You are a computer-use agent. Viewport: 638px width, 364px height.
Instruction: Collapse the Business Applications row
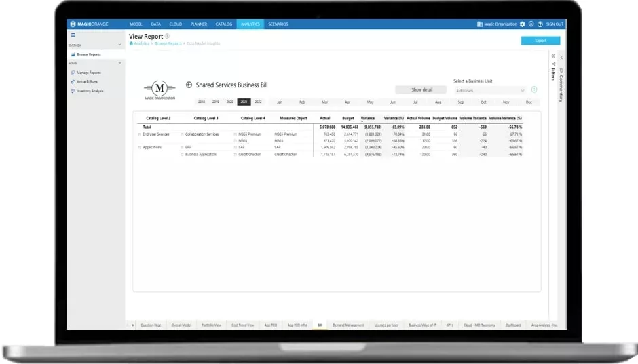[x=182, y=155]
